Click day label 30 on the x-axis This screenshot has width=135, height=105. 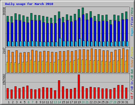123,102
